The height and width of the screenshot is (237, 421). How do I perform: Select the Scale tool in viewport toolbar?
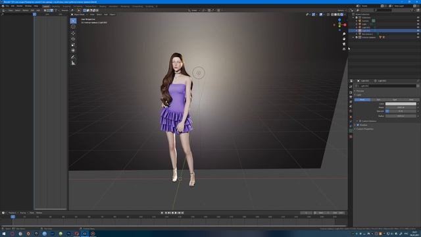(x=73, y=45)
